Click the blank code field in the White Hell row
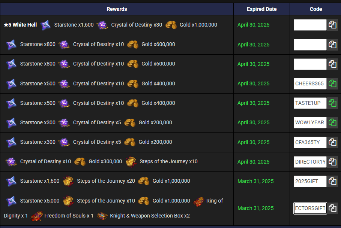341x228 pixels. pos(310,25)
